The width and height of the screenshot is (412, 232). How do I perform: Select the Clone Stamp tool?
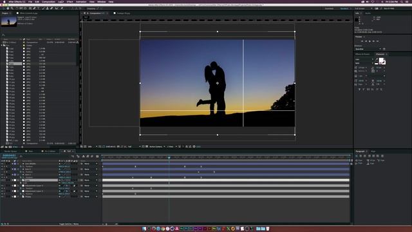coord(47,8)
